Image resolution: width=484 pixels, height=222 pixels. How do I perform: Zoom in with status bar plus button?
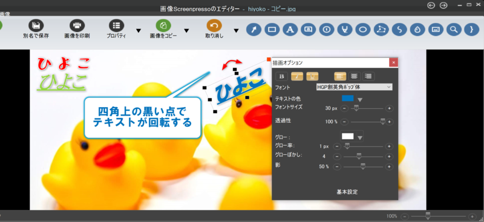472,217
